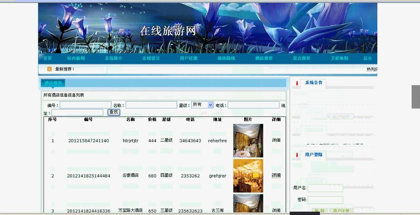Click the hotel photo in row 1
The height and width of the screenshot is (215, 420).
tap(248, 141)
